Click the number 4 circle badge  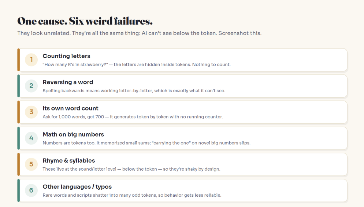pyautogui.click(x=31, y=138)
